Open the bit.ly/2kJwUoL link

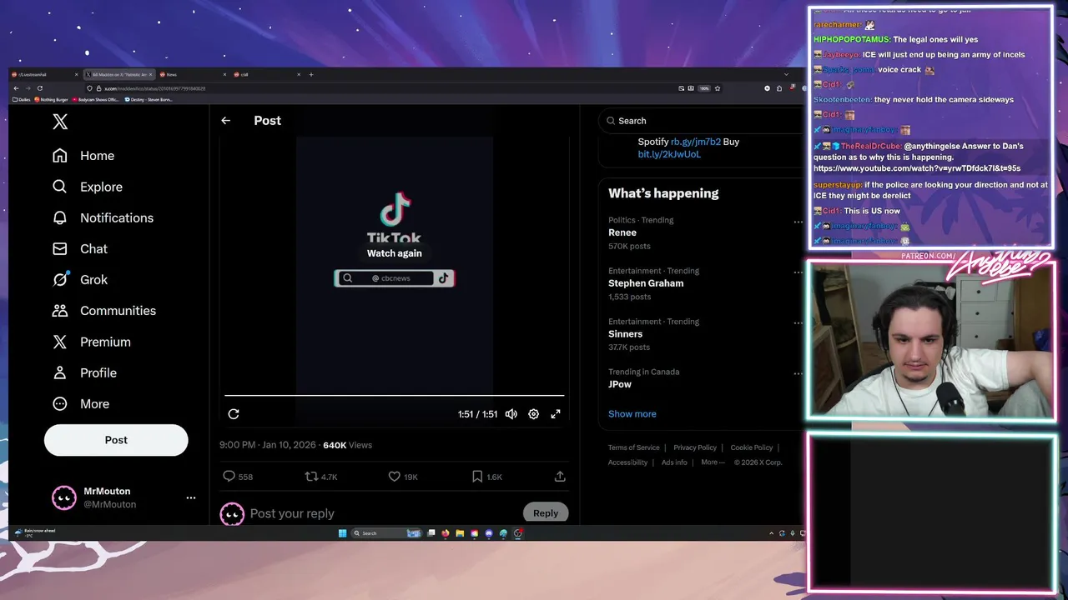pyautogui.click(x=669, y=154)
